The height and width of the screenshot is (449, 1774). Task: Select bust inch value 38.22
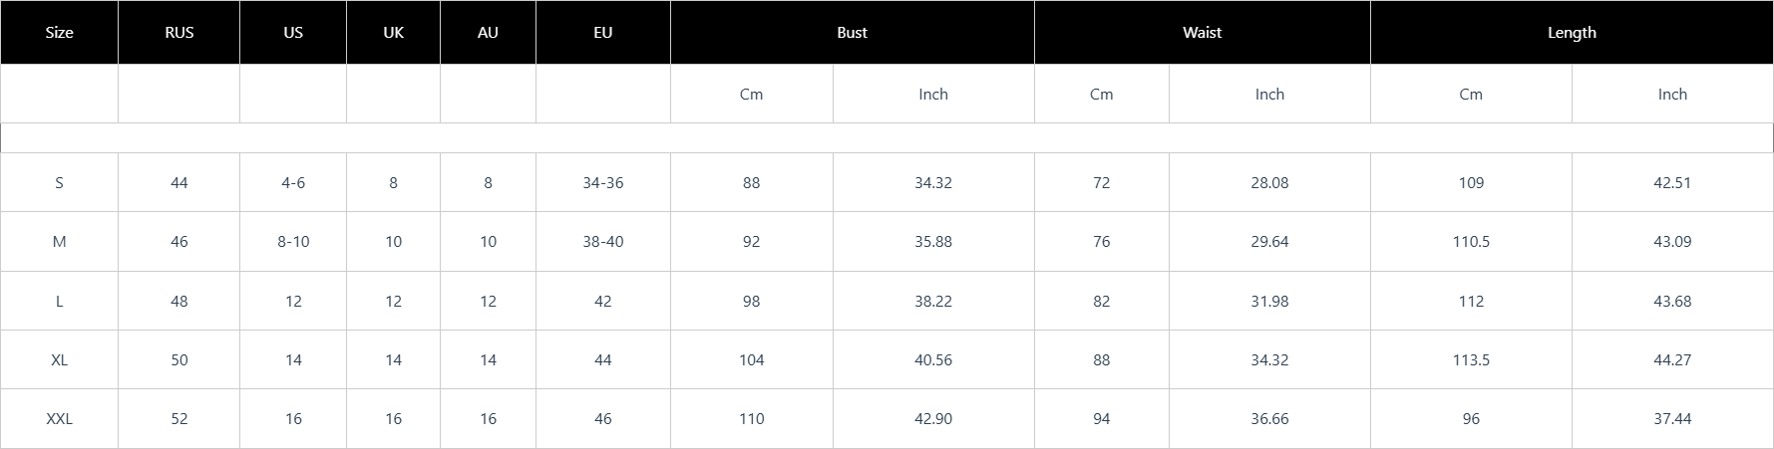tap(933, 302)
